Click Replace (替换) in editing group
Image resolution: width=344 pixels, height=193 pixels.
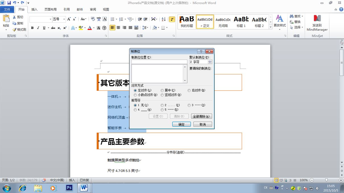click(295, 22)
